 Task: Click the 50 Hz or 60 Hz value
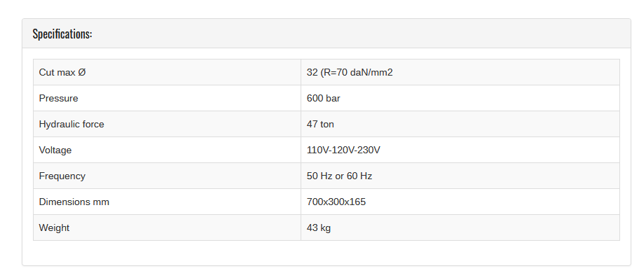coord(339,176)
